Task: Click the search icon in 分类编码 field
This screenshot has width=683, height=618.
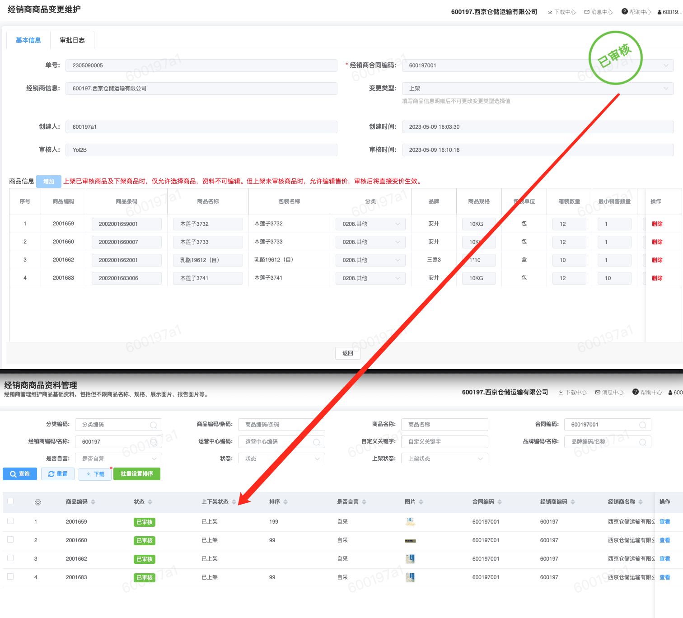Action: click(154, 425)
